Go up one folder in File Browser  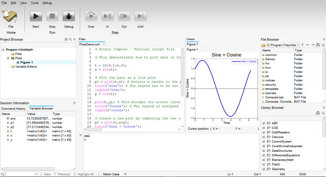point(303,45)
